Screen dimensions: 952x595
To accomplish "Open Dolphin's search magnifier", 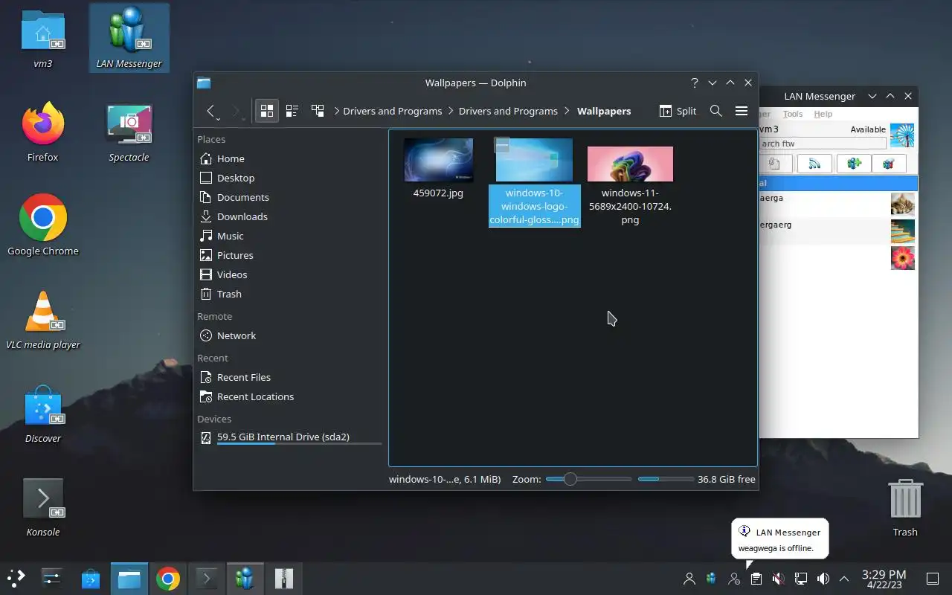I will pyautogui.click(x=715, y=111).
